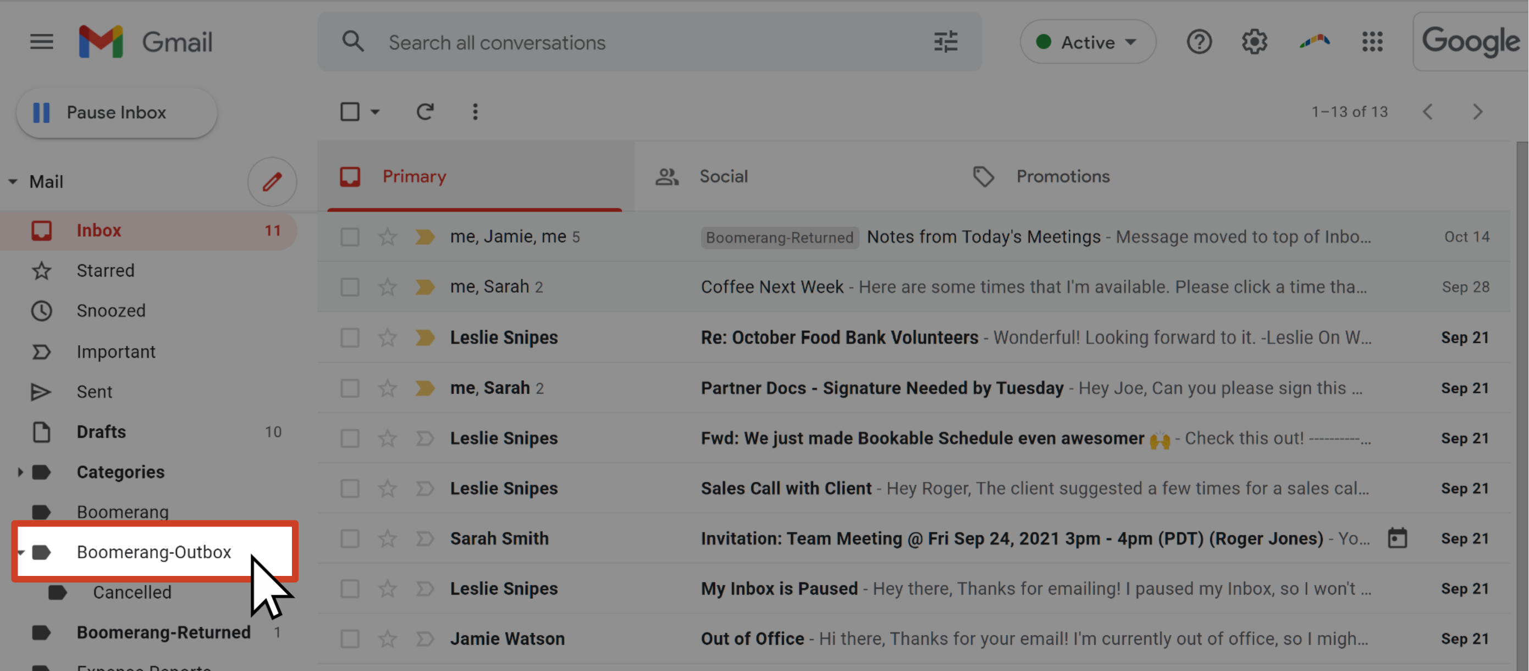Click the compose/edit pencil icon
The width and height of the screenshot is (1529, 671).
(271, 180)
